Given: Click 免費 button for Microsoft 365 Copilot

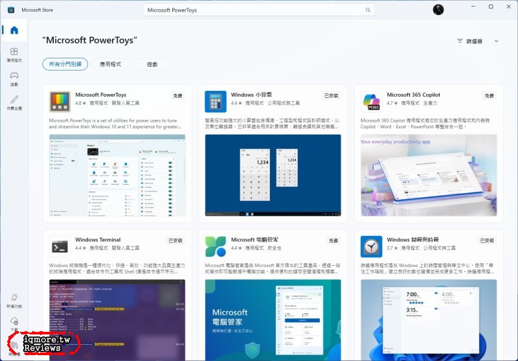Looking at the screenshot, I should (x=490, y=96).
